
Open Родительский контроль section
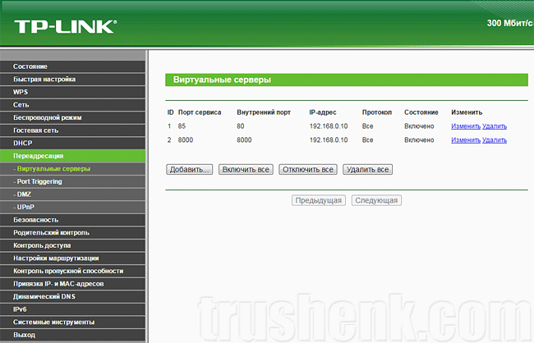72,232
